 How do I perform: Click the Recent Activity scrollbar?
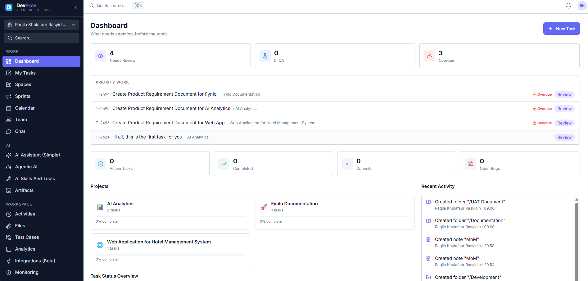coord(577,242)
